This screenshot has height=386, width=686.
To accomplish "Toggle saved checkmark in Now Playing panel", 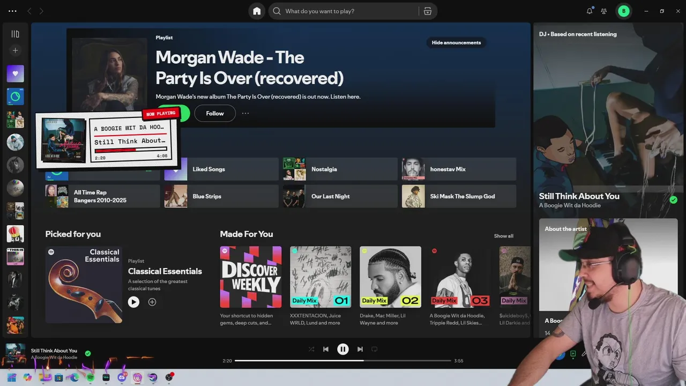I will click(x=674, y=200).
